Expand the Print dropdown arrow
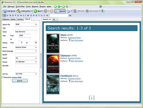Image resolution: width=143 pixels, height=108 pixels. (71, 11)
